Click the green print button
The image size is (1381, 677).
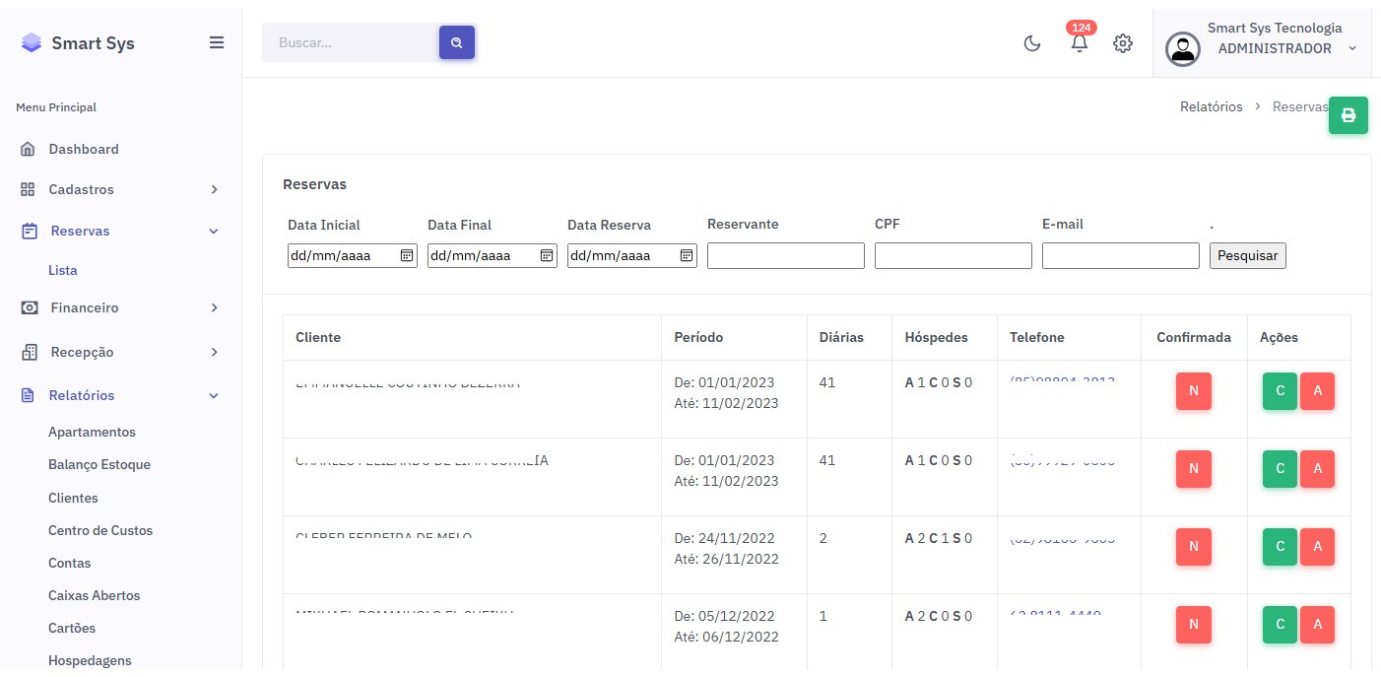click(x=1348, y=115)
